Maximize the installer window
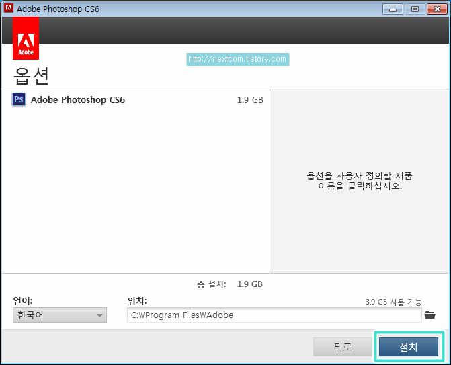Image resolution: width=451 pixels, height=365 pixels. click(x=415, y=9)
